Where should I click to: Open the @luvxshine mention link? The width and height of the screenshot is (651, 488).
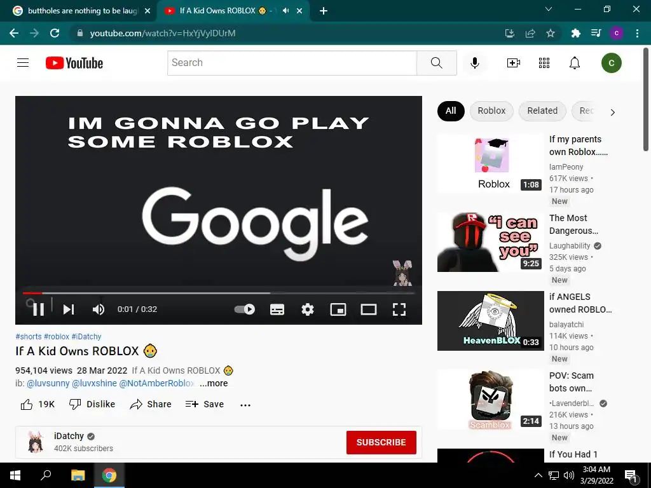94,383
